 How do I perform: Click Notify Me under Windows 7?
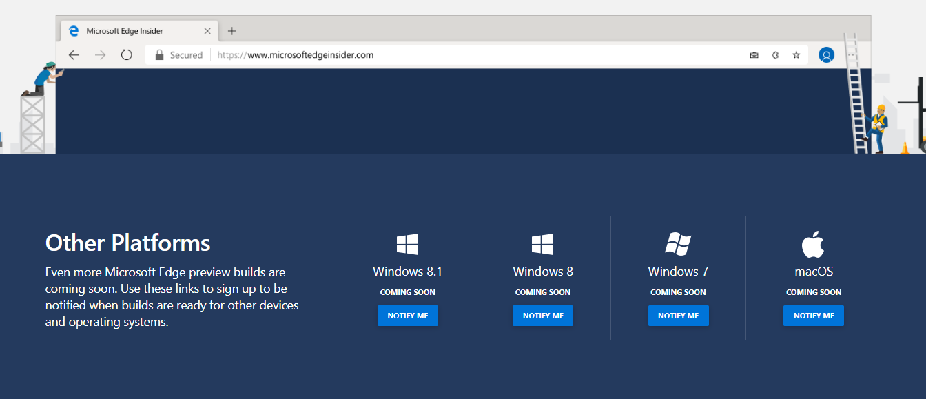679,316
